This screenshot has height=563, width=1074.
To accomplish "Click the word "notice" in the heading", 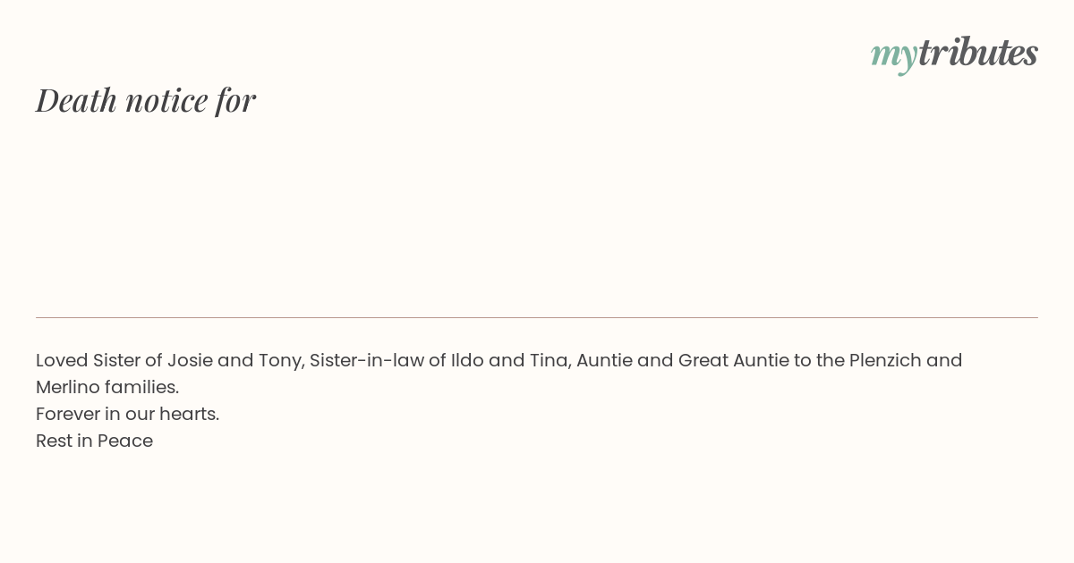I will 166,101.
